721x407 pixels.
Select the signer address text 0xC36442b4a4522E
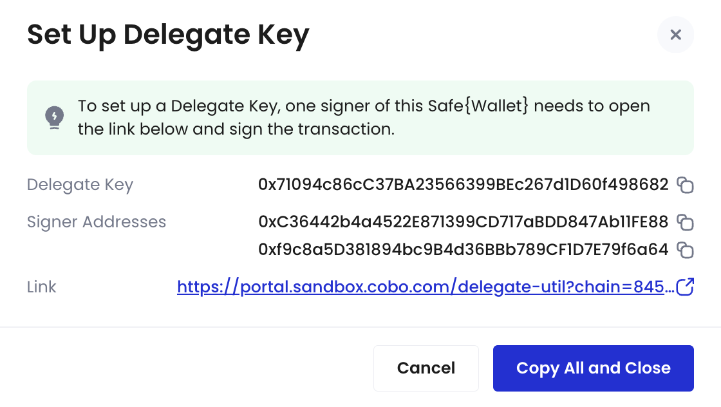(463, 222)
